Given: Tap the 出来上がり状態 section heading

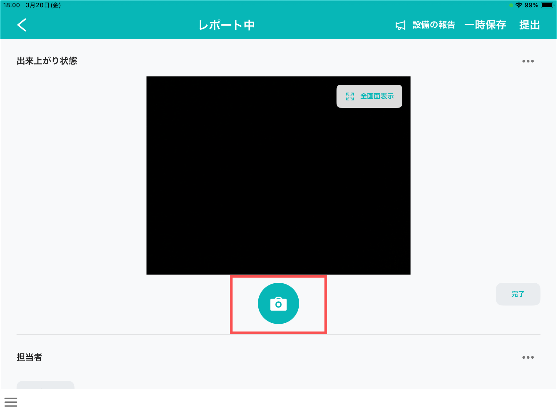Looking at the screenshot, I should (x=47, y=61).
